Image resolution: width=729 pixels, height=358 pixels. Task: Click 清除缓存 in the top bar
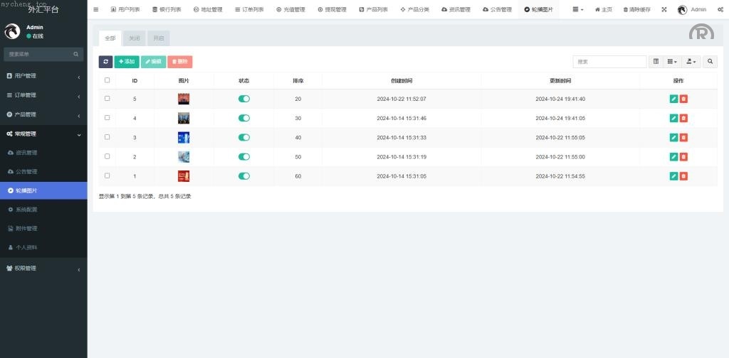(x=636, y=10)
